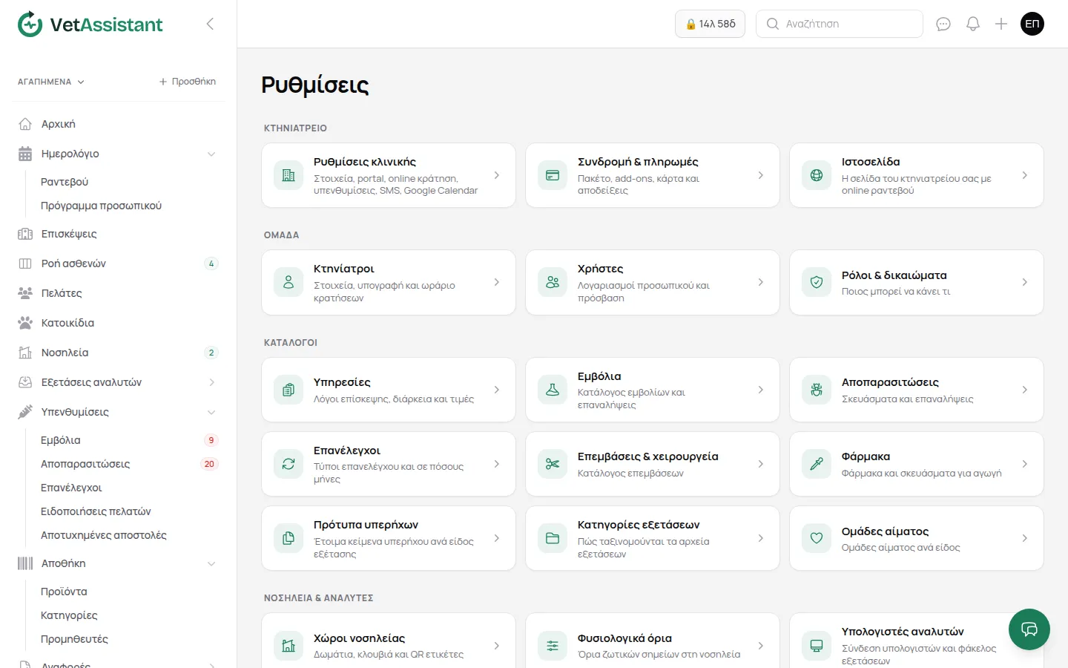The height and width of the screenshot is (668, 1068).
Task: Click the shield icon on Ρόλοι & δικαιώματα
Action: pyautogui.click(x=817, y=282)
